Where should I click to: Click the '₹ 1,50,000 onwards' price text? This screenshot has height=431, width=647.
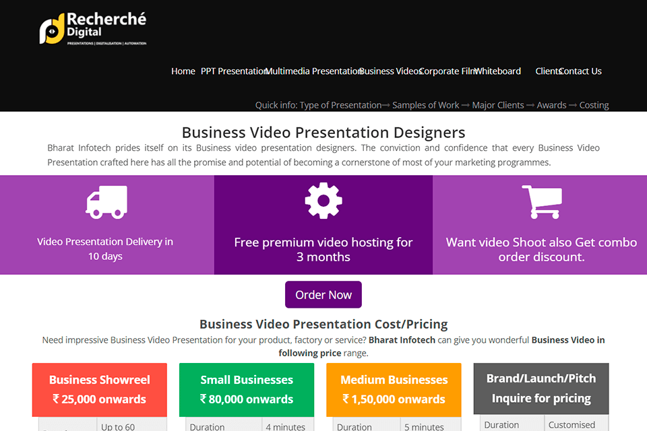[x=394, y=399]
